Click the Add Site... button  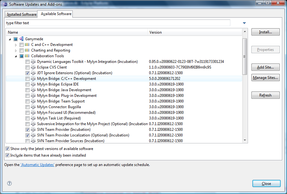click(265, 67)
